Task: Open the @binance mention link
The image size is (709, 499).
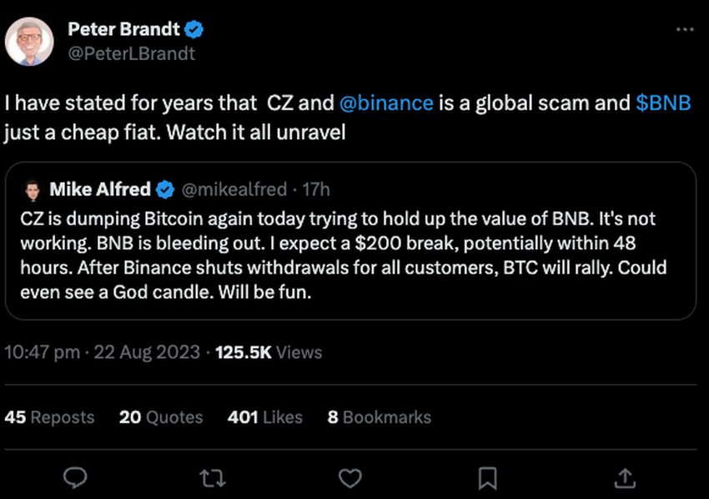Action: click(x=389, y=103)
